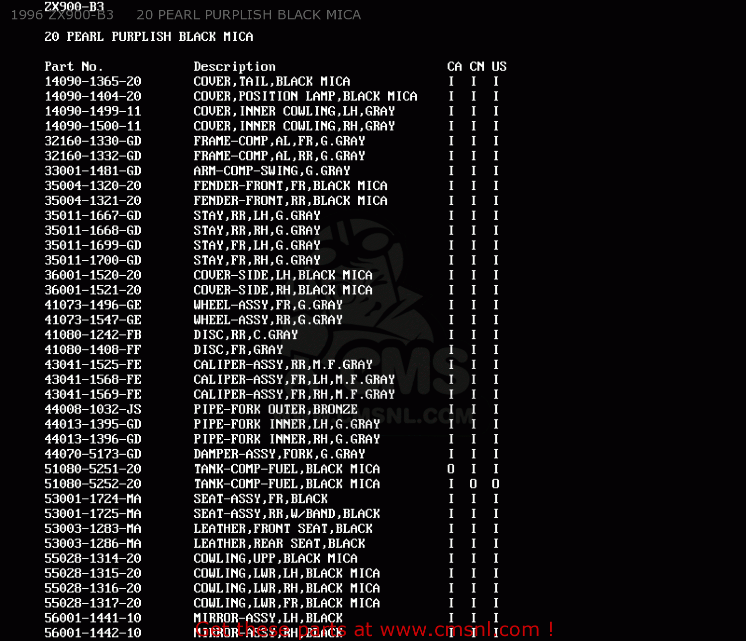
Task: Click part number 14090-1365-20
Action: (x=93, y=81)
